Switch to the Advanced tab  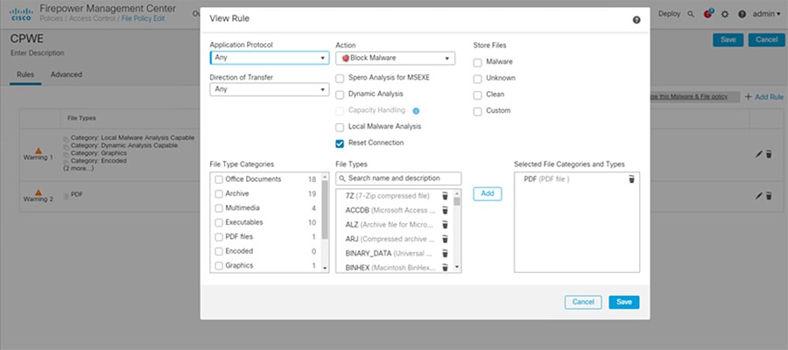[66, 74]
